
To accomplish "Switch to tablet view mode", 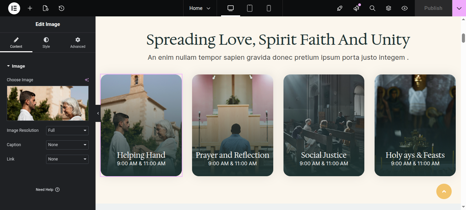I will point(250,8).
